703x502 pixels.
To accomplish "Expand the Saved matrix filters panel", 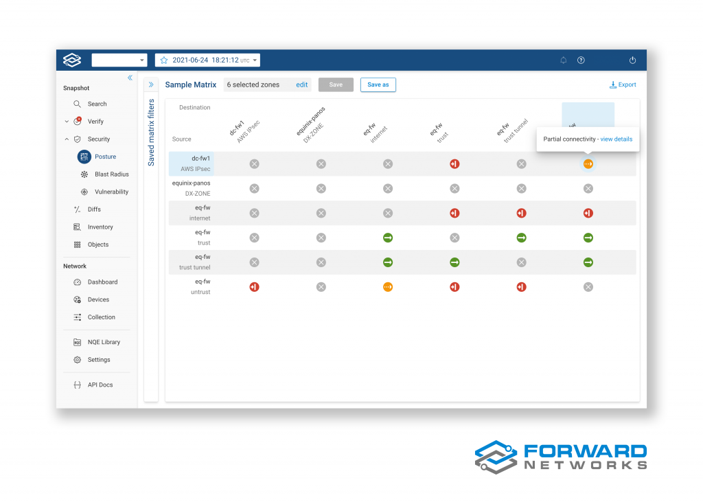I will (x=151, y=85).
